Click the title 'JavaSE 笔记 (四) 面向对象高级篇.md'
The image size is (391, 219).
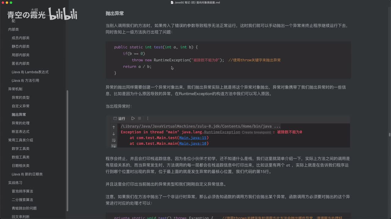(197, 2)
